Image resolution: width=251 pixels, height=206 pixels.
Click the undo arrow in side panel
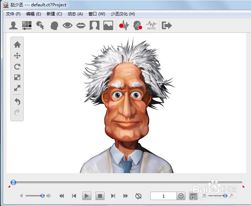[x=17, y=102]
